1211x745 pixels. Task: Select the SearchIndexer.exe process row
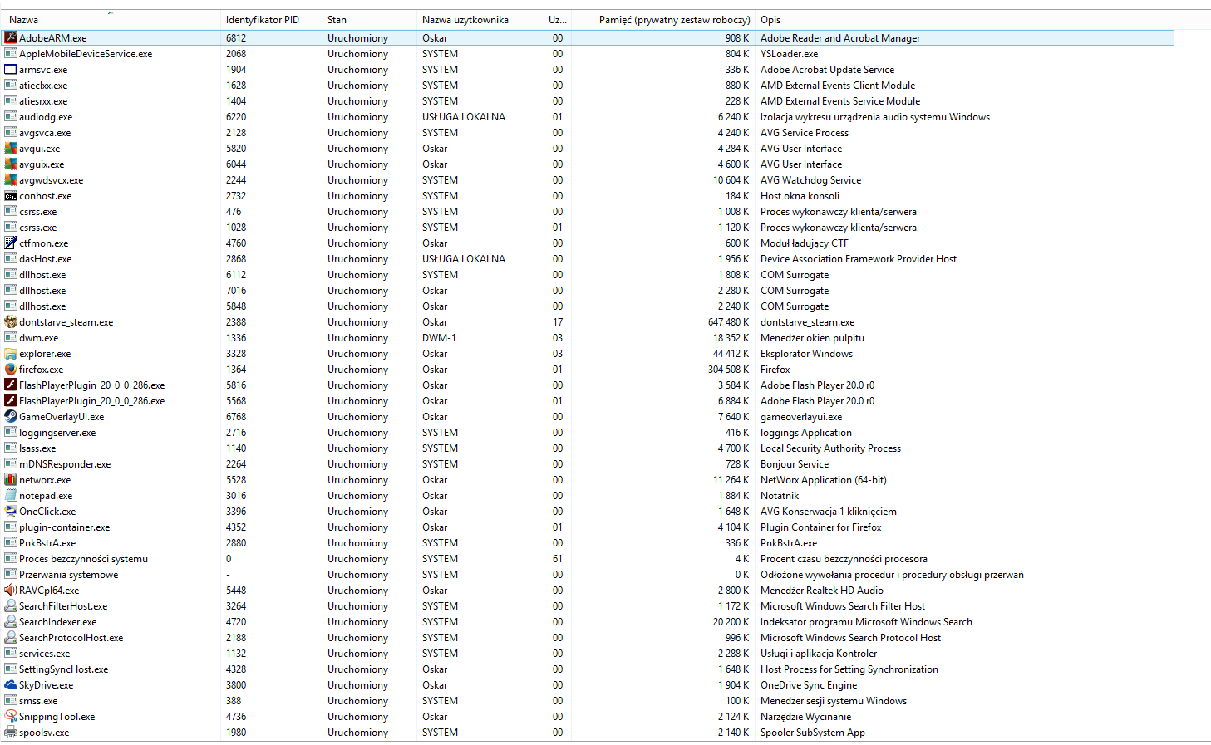point(57,622)
